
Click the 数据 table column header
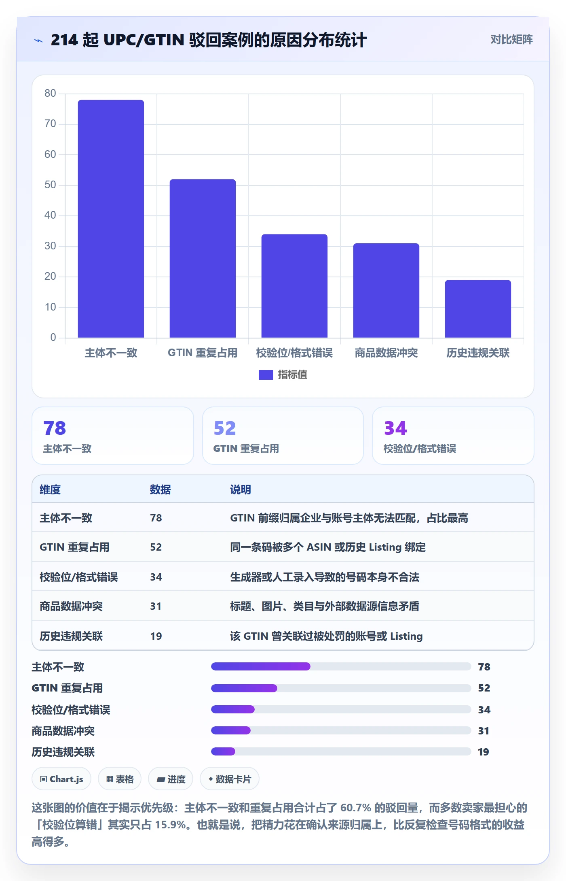pyautogui.click(x=161, y=489)
